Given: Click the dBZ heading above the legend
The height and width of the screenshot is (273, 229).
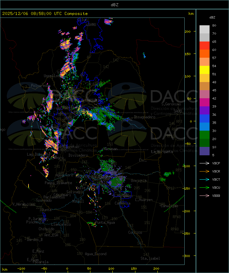Looking at the screenshot, I should click(212, 18).
